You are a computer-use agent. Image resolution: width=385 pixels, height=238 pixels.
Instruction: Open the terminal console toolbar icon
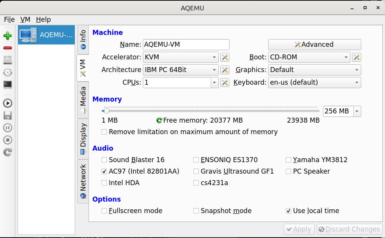pos(8,84)
